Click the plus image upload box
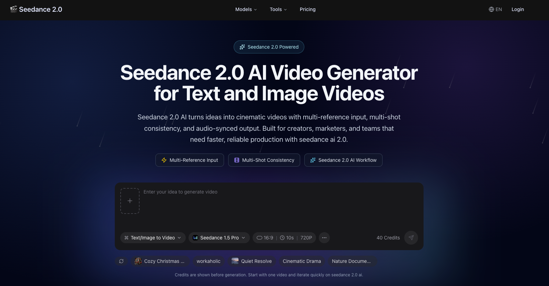549x286 pixels. tap(130, 201)
